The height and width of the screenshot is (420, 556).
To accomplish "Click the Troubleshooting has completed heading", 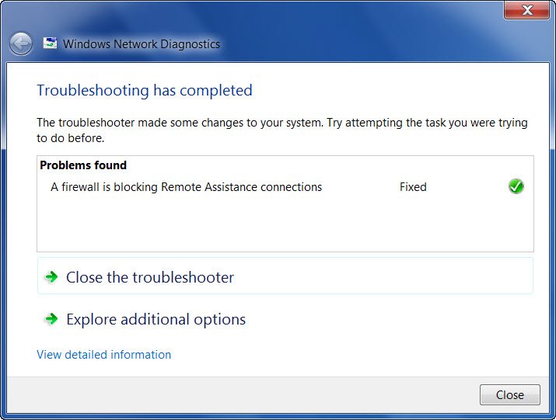I will point(145,91).
